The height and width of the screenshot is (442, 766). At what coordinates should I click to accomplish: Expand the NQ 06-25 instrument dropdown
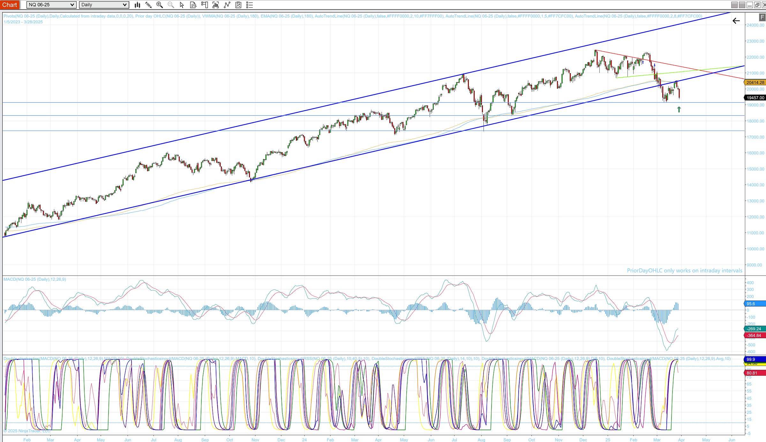[x=72, y=5]
